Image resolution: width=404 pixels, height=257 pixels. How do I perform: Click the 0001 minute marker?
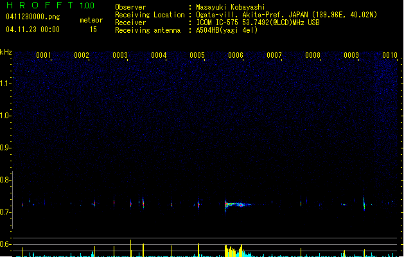[x=43, y=55]
